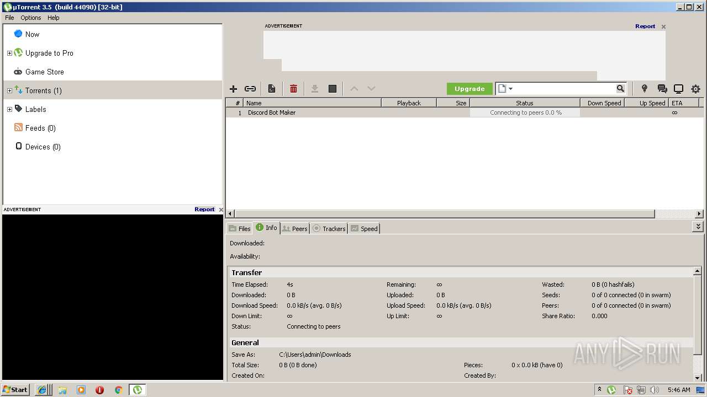Close the top advertisement banner

(x=663, y=26)
